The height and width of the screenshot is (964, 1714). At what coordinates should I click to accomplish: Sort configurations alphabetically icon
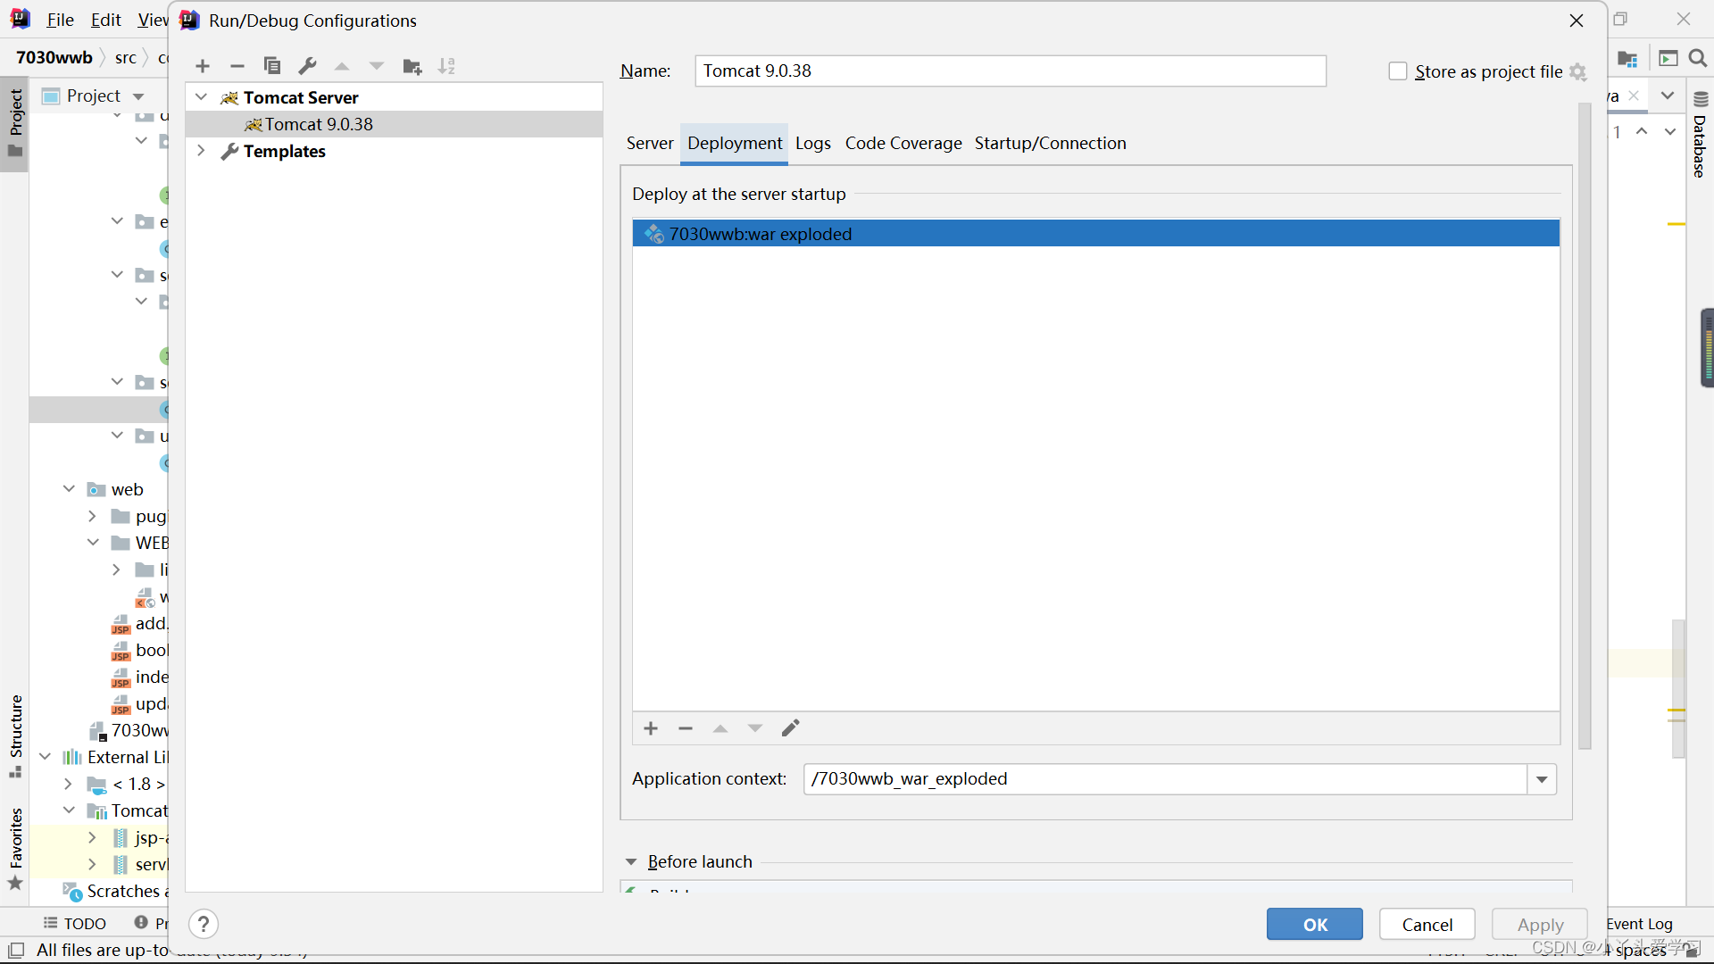pyautogui.click(x=447, y=66)
